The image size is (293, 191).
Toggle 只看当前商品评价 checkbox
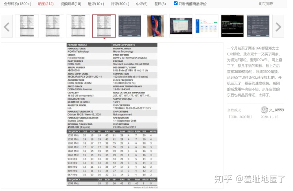176,3
